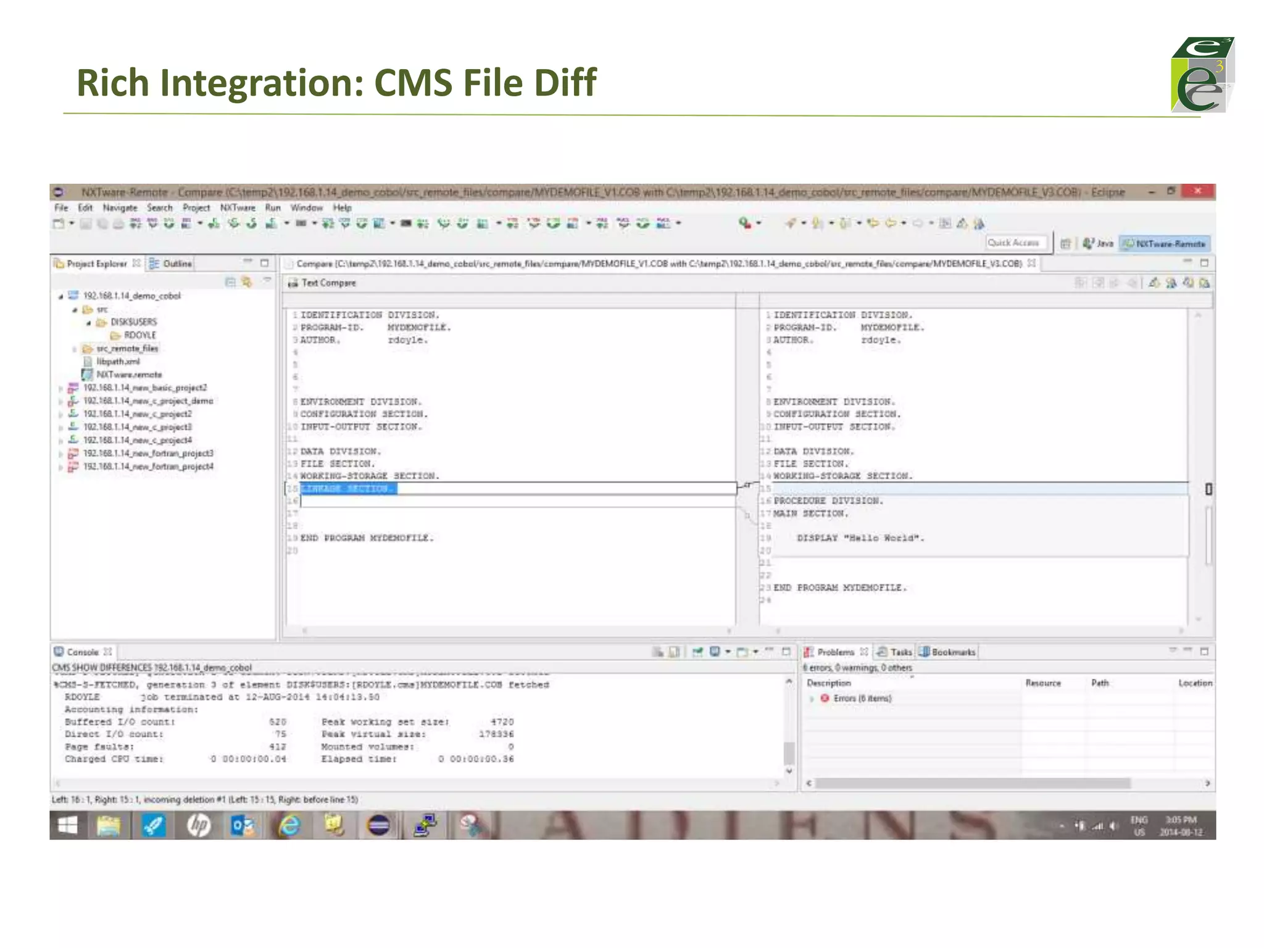
Task: Click the External Tools run icon
Action: (x=744, y=223)
